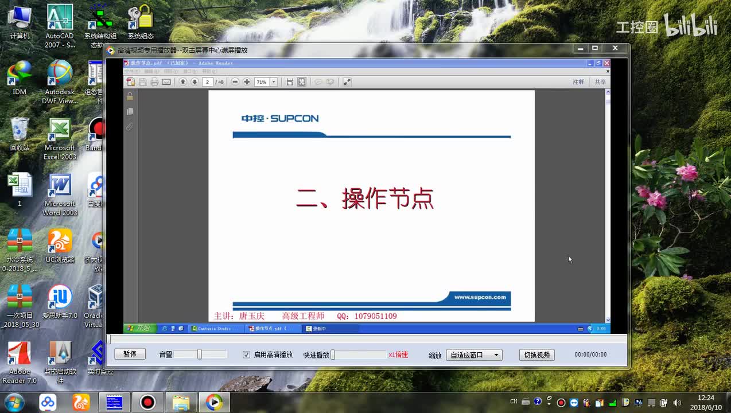Click the Windows Start orb
This screenshot has height=413, width=731.
coord(14,402)
